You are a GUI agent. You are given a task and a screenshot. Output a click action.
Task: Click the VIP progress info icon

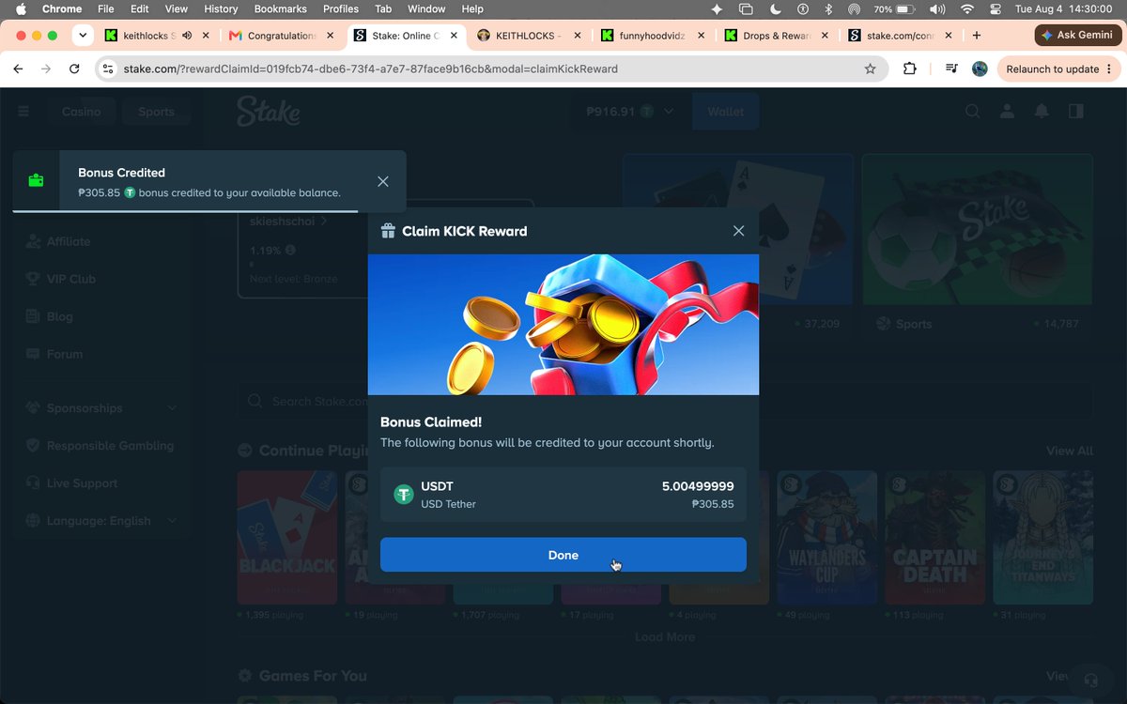click(290, 251)
